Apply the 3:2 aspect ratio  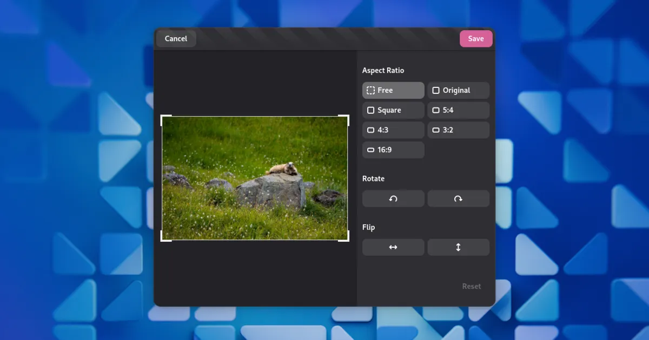point(458,130)
